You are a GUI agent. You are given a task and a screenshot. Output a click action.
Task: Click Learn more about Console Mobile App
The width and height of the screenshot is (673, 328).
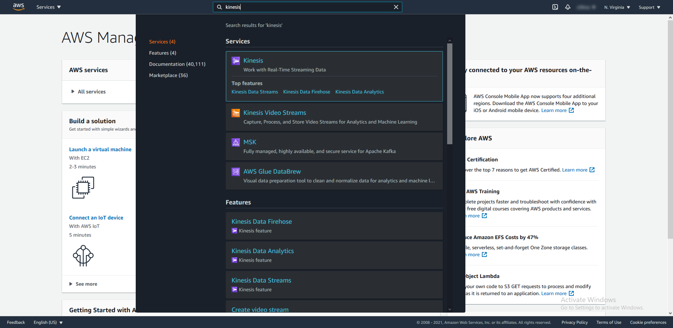(x=554, y=110)
